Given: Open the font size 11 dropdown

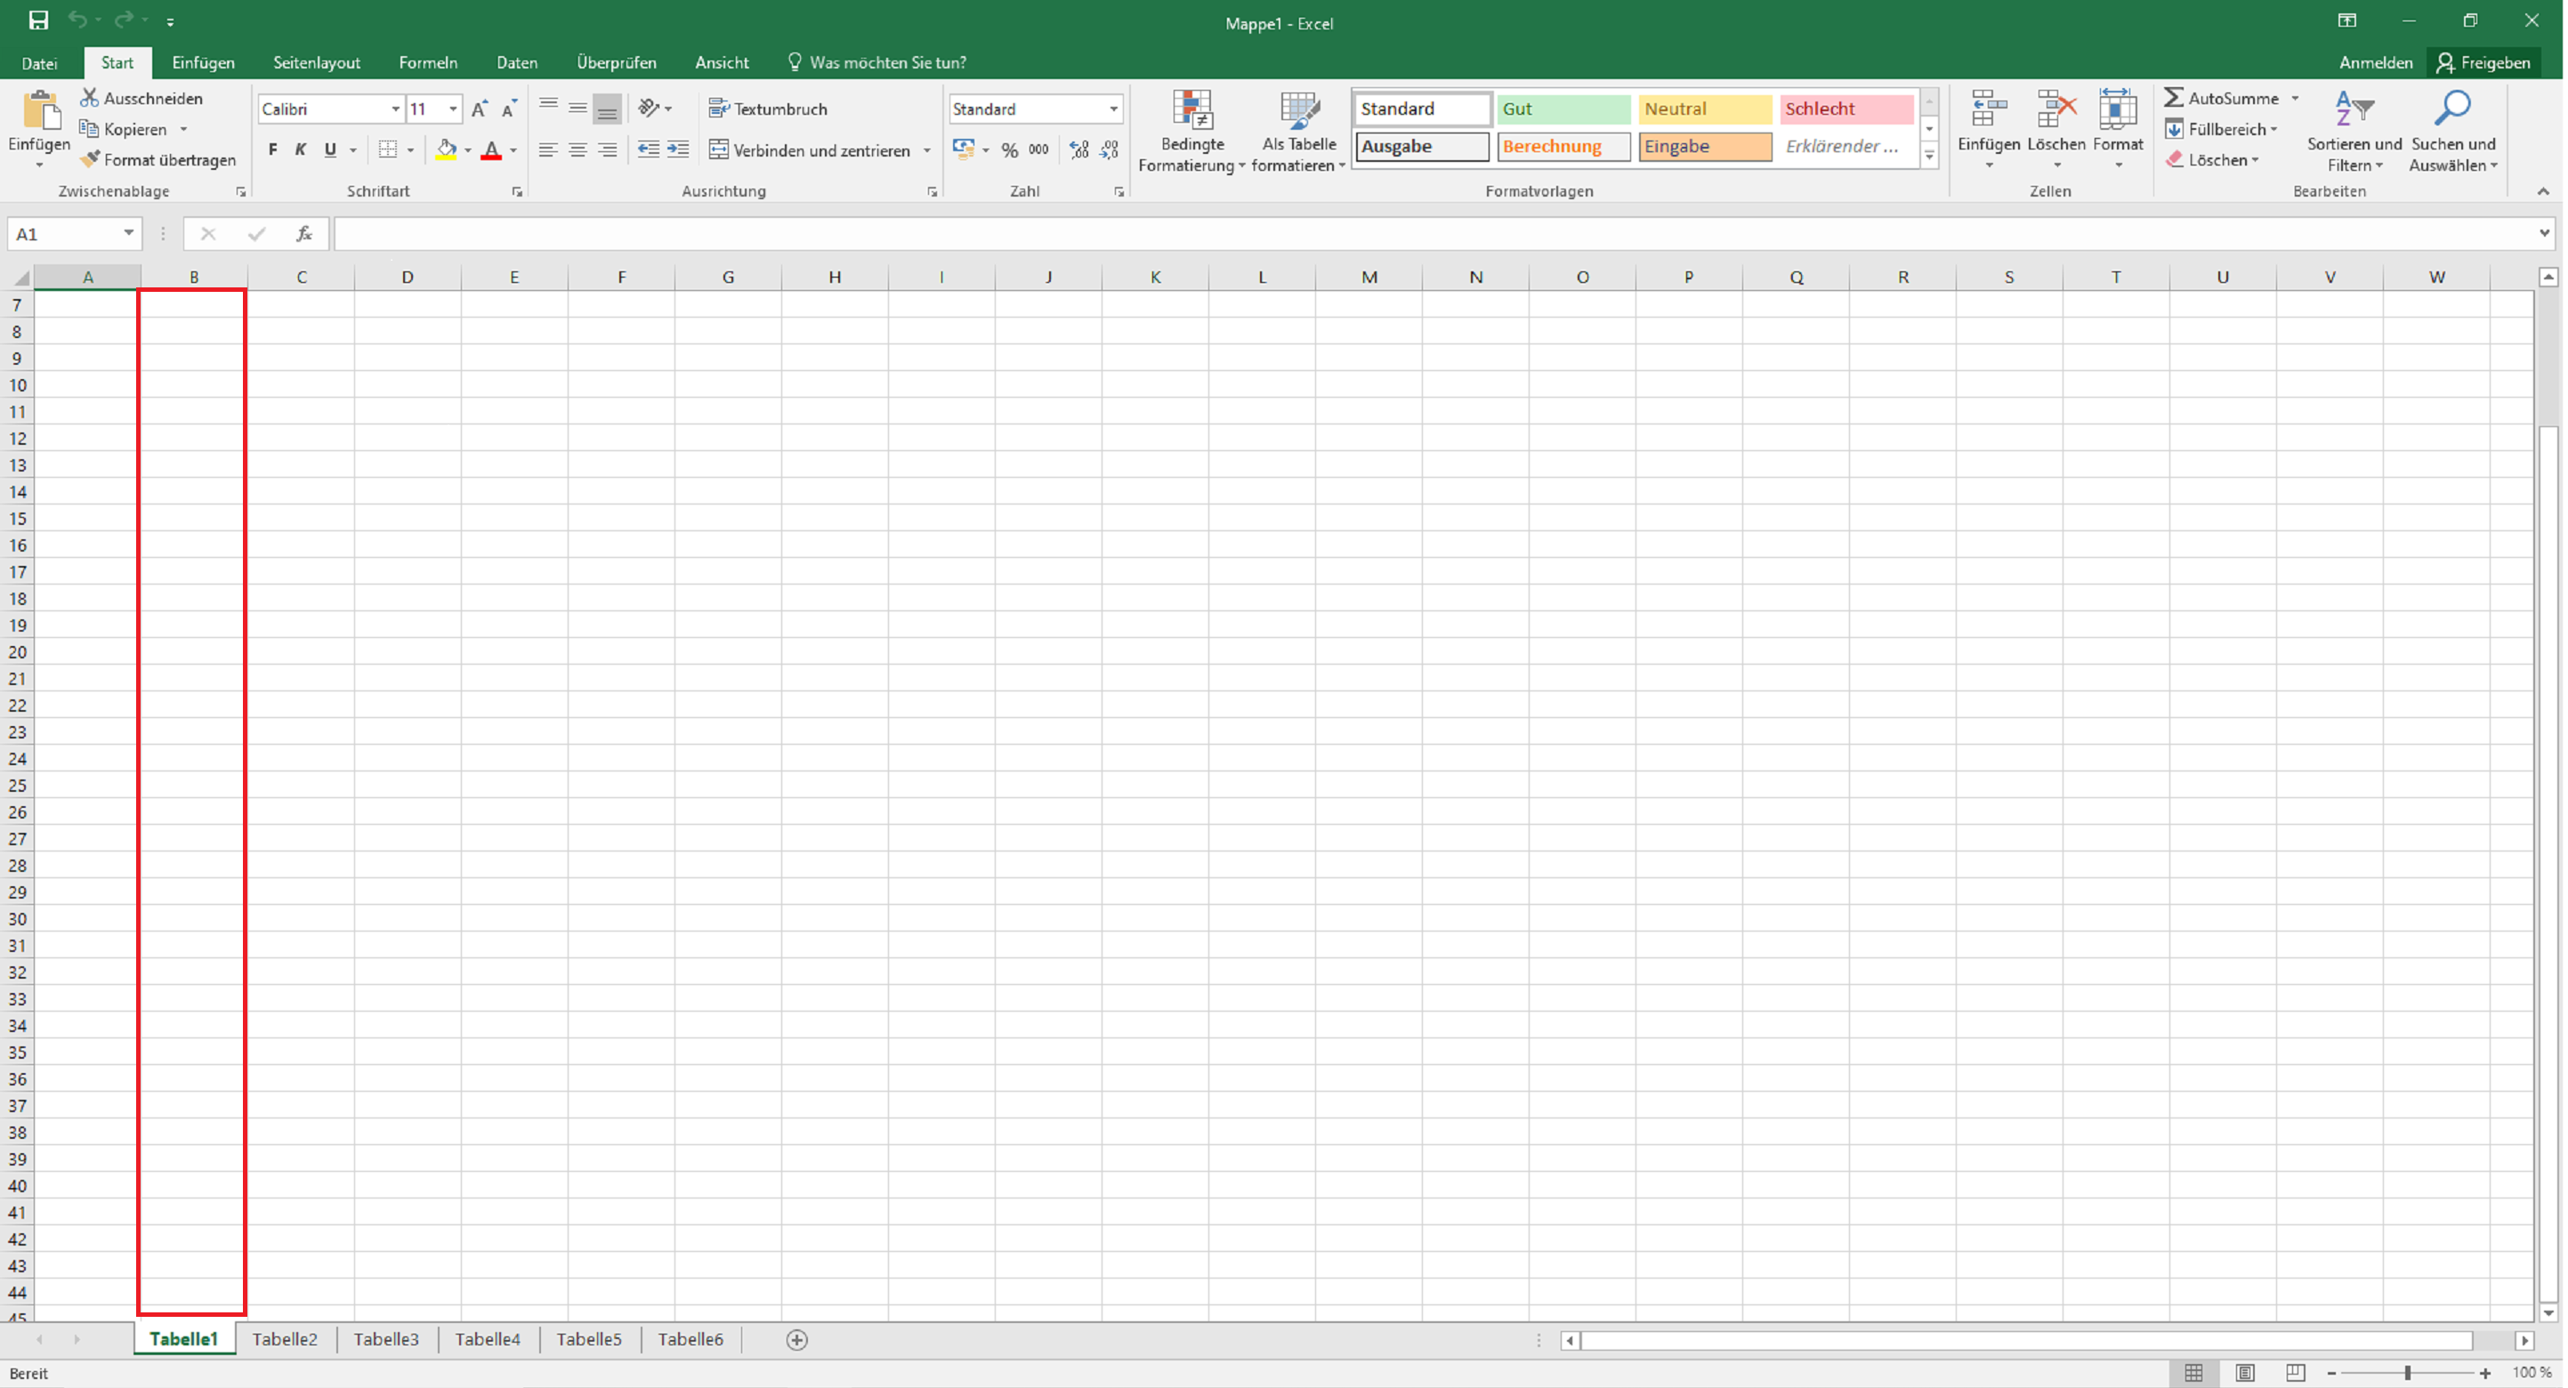Looking at the screenshot, I should [453, 109].
